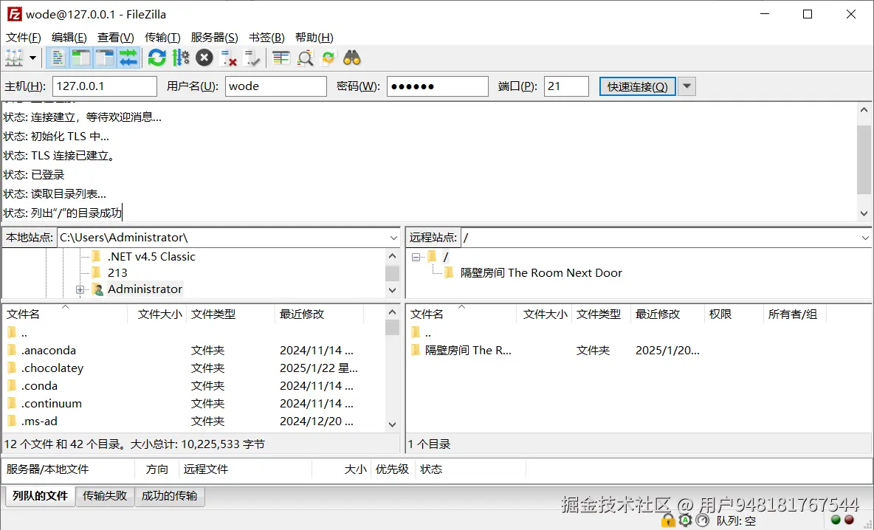Sort local files by 最近修改 column

coord(320,314)
